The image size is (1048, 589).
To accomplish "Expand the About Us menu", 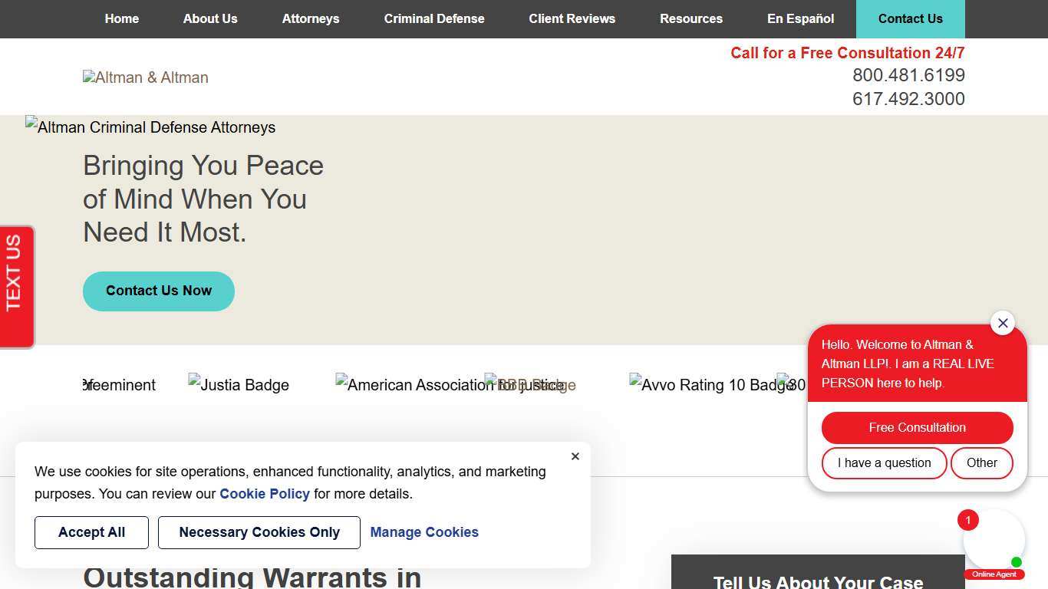I will point(210,19).
